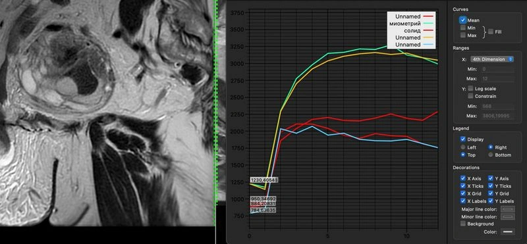Enable the Max curve checkbox

pyautogui.click(x=463, y=35)
